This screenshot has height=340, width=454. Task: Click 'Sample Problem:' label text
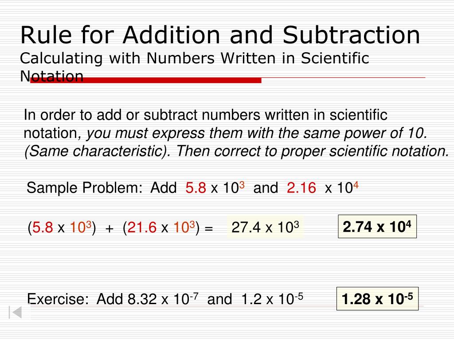[x=85, y=188]
